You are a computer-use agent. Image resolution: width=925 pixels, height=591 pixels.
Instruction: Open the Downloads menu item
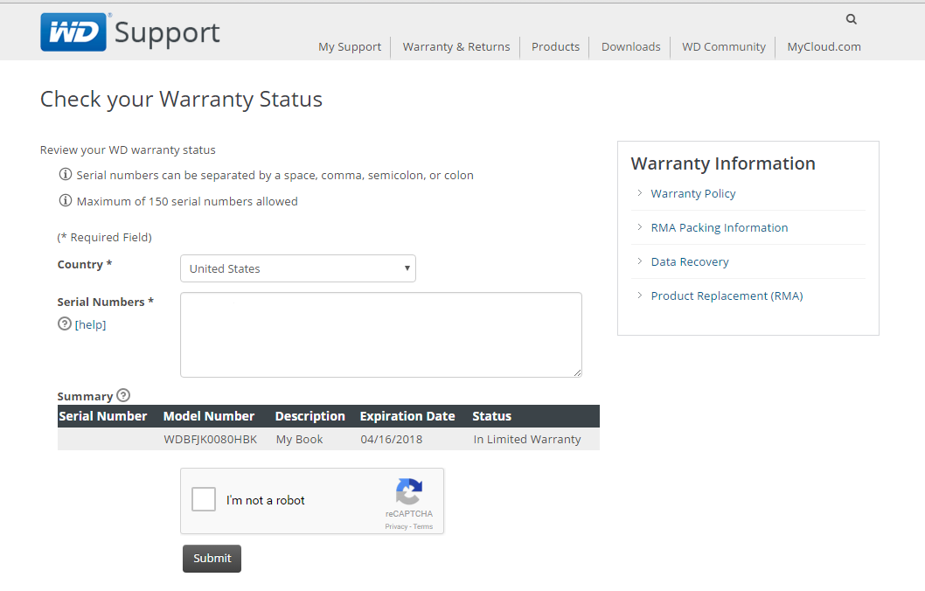[630, 46]
